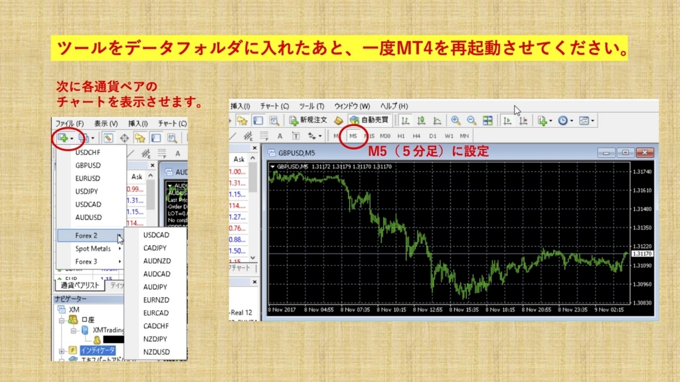Viewport: 680px width, 382px height.
Task: Switch chart to line chart mode
Action: point(437,121)
